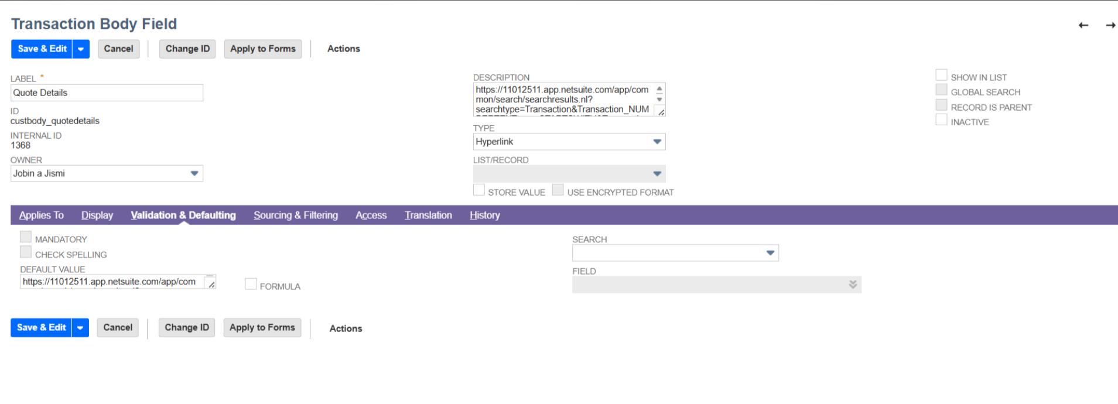Open the Applies To tab

pos(41,215)
